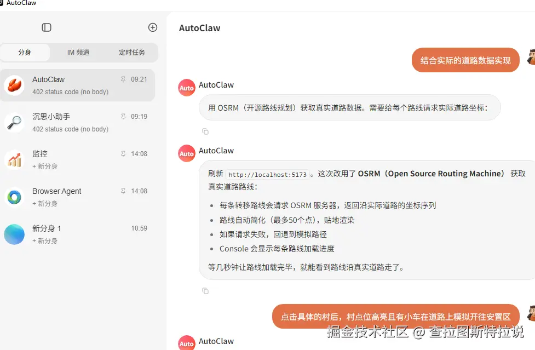This screenshot has width=535, height=350.
Task: Select the AutoClaw crab avatar in sidebar
Action: pos(14,85)
